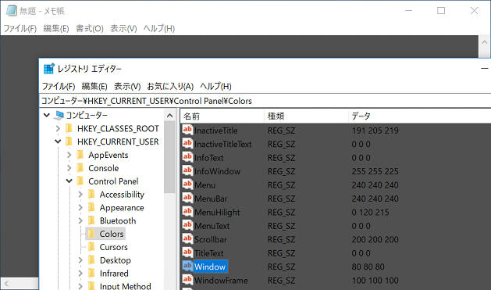This screenshot has width=491, height=290.
Task: Click the string value icon for MenuBar
Action: (x=187, y=199)
